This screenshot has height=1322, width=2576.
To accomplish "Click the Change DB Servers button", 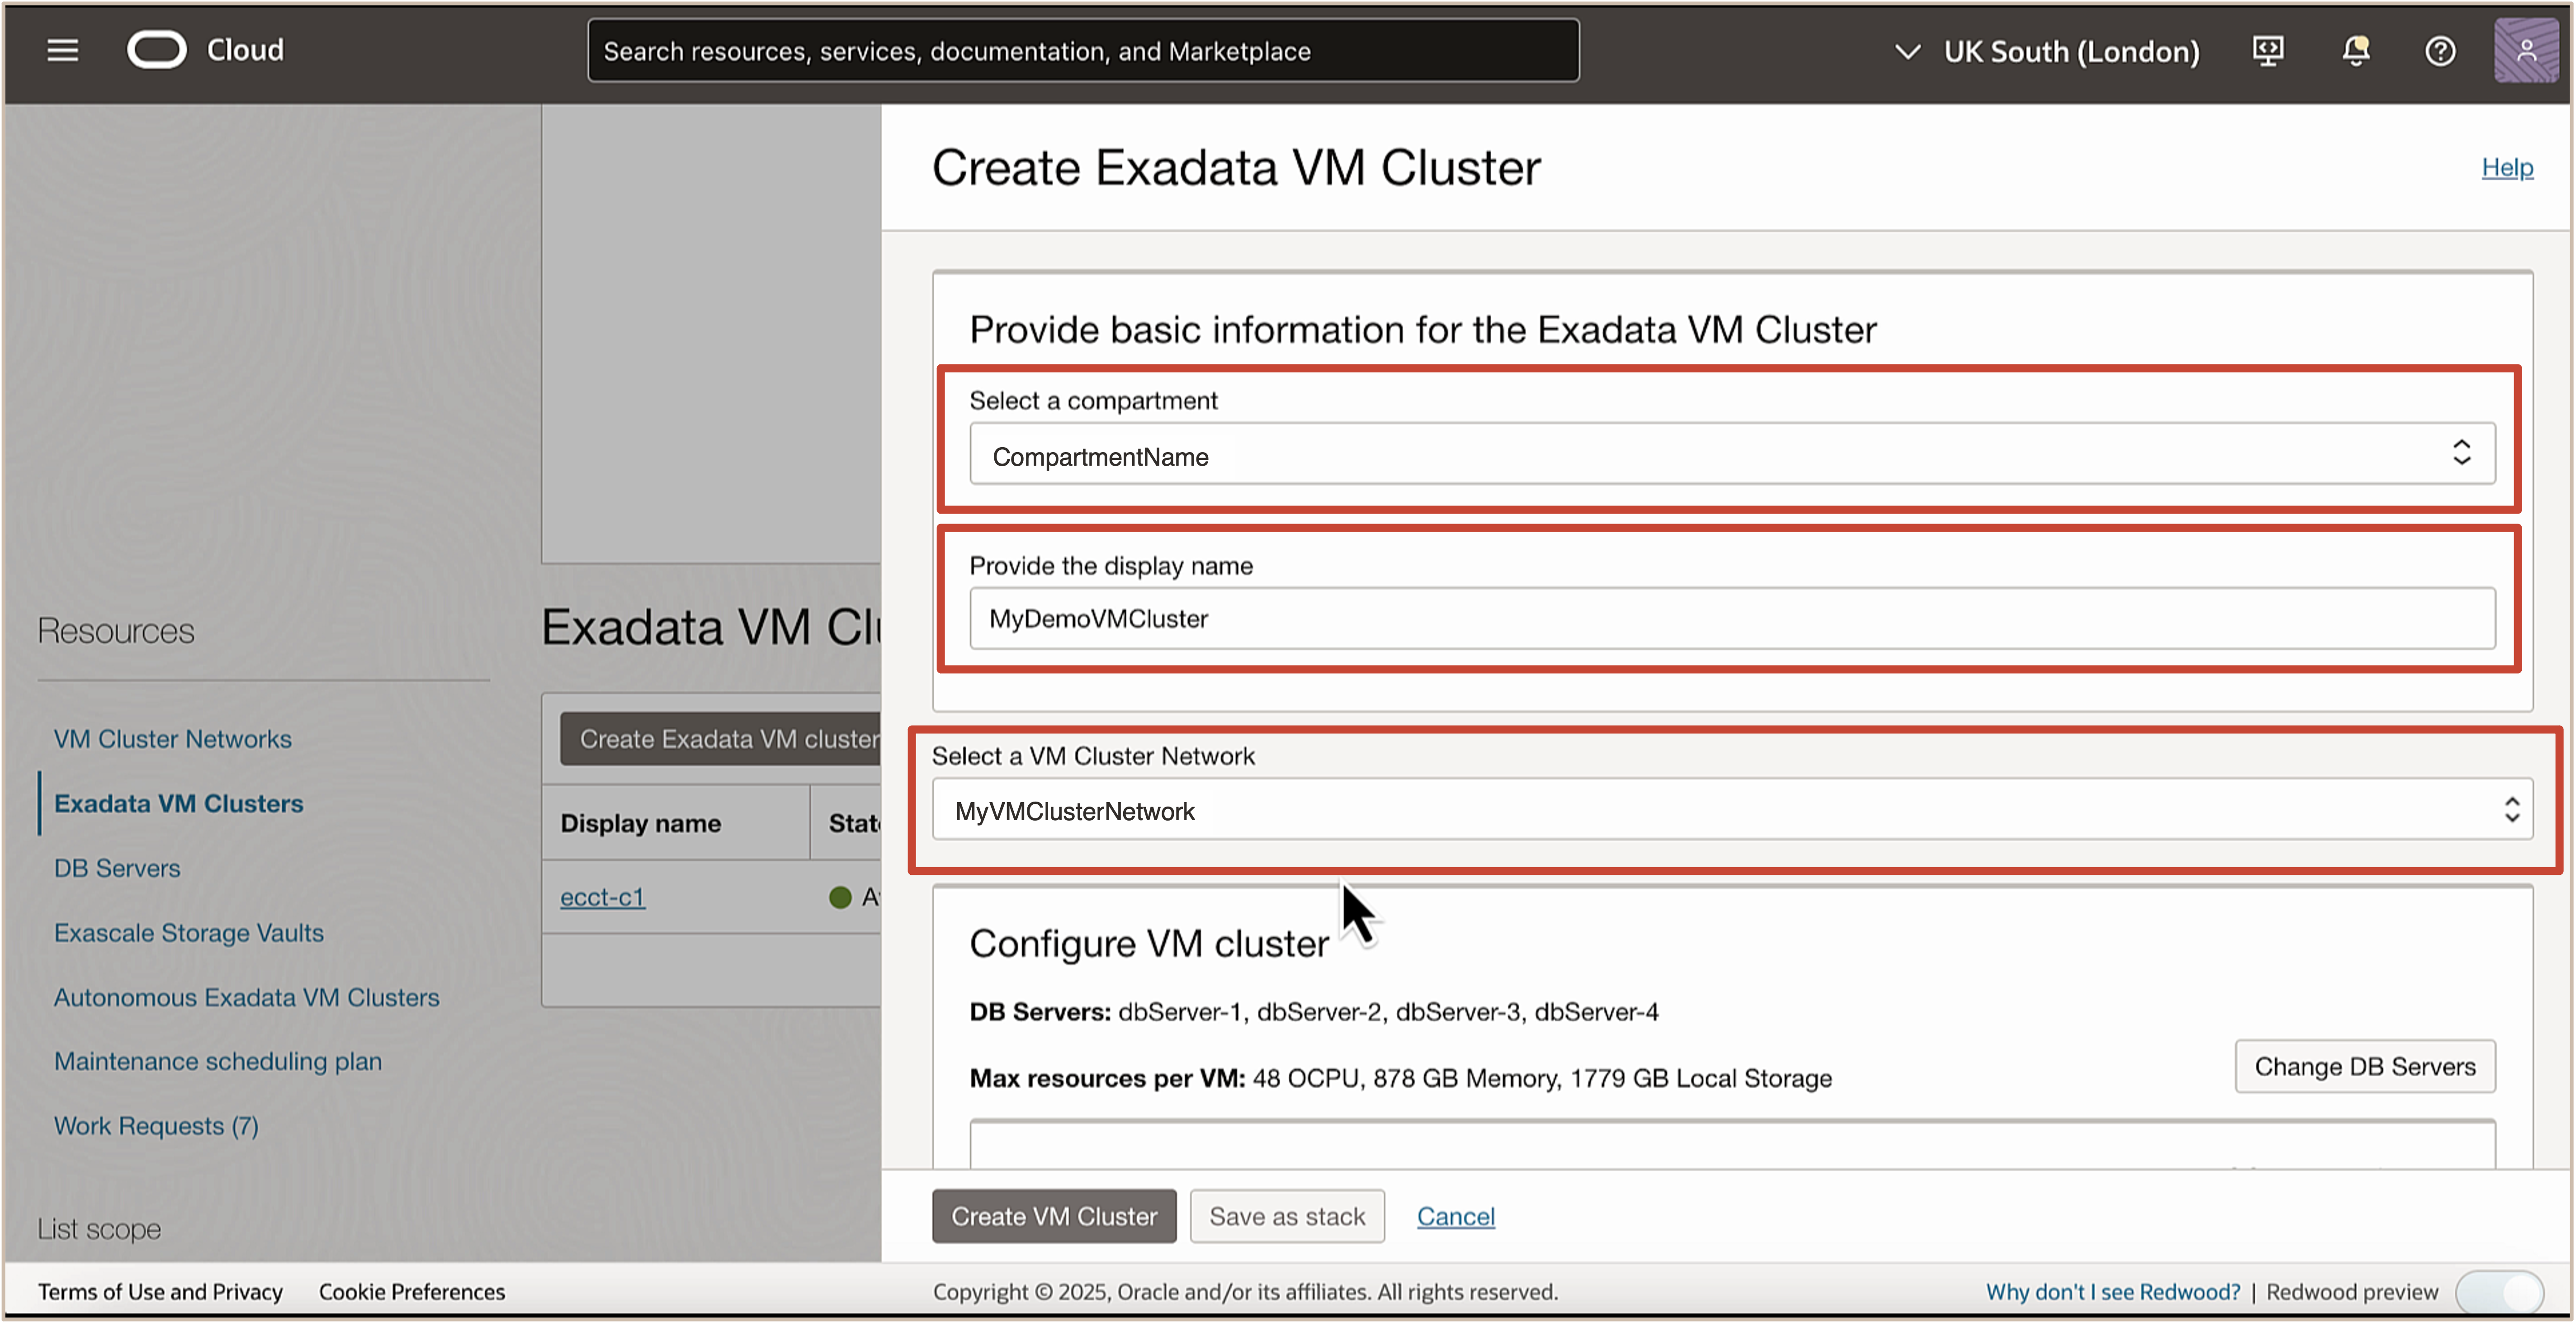I will click(x=2364, y=1066).
